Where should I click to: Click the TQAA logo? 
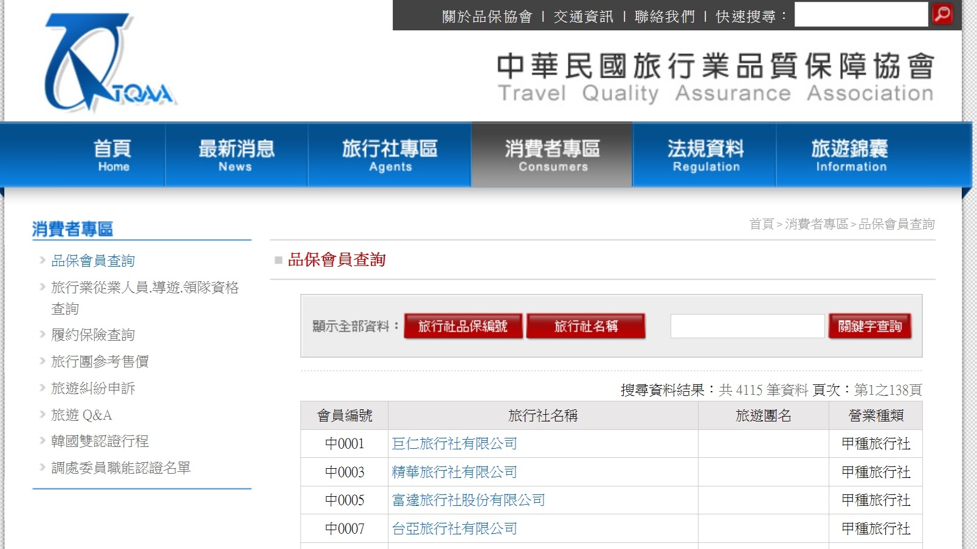click(111, 63)
